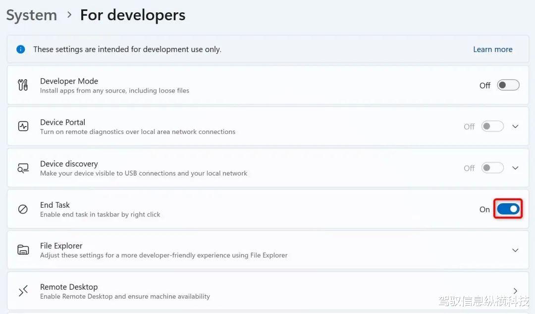Turn off the End Task toggle
Screen dimensions: 535x314
coord(508,209)
